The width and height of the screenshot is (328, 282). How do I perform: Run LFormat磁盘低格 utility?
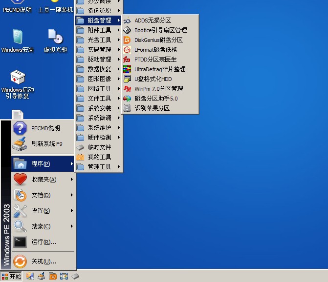160,50
